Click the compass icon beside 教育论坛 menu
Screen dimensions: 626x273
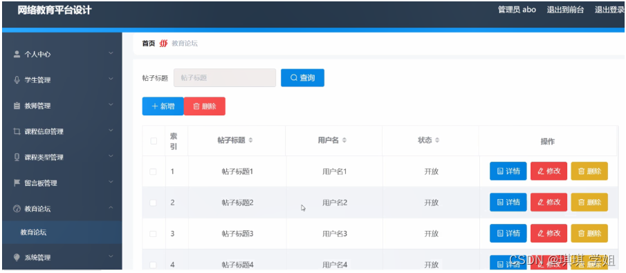(x=17, y=208)
